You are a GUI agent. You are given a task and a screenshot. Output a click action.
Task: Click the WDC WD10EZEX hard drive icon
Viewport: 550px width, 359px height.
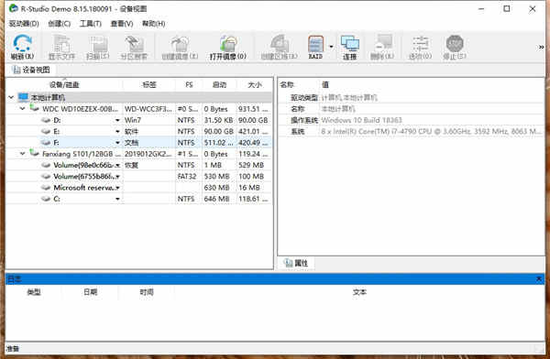pos(35,108)
